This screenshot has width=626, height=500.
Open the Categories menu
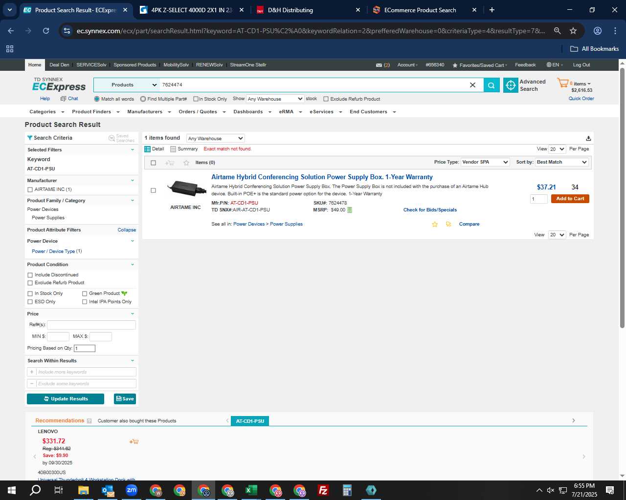tap(47, 112)
